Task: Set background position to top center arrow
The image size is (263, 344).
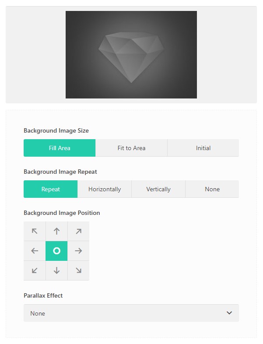Action: point(56,231)
